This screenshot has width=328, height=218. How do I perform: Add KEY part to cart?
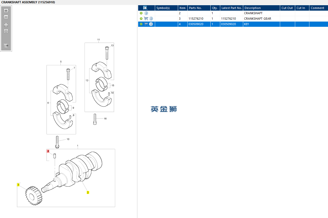(x=146, y=24)
